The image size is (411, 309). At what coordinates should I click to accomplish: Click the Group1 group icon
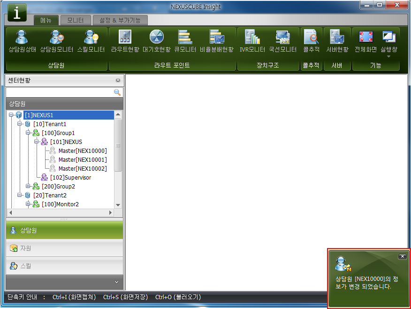pos(36,133)
